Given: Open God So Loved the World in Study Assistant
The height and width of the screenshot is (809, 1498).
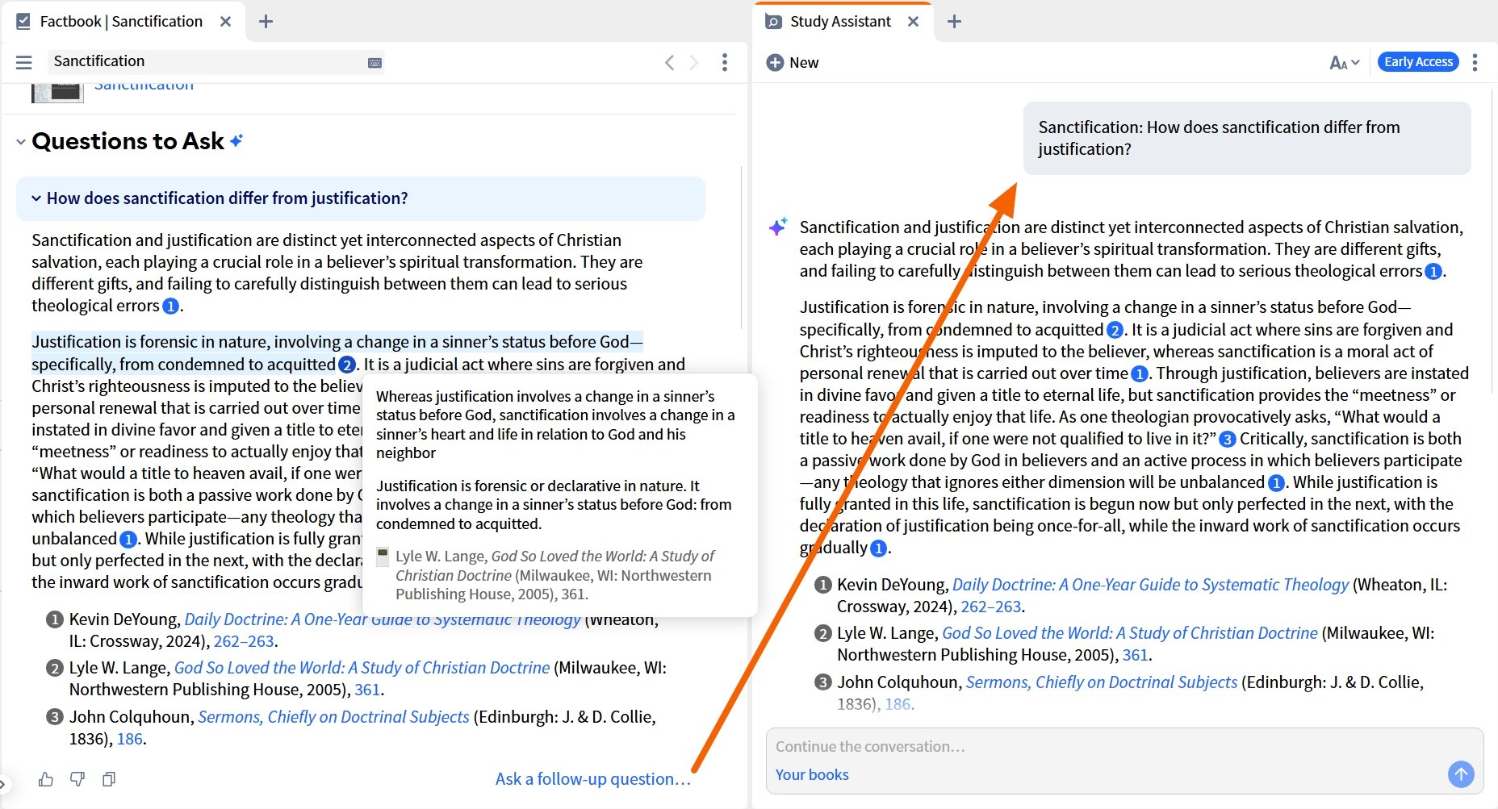Looking at the screenshot, I should tap(1130, 633).
